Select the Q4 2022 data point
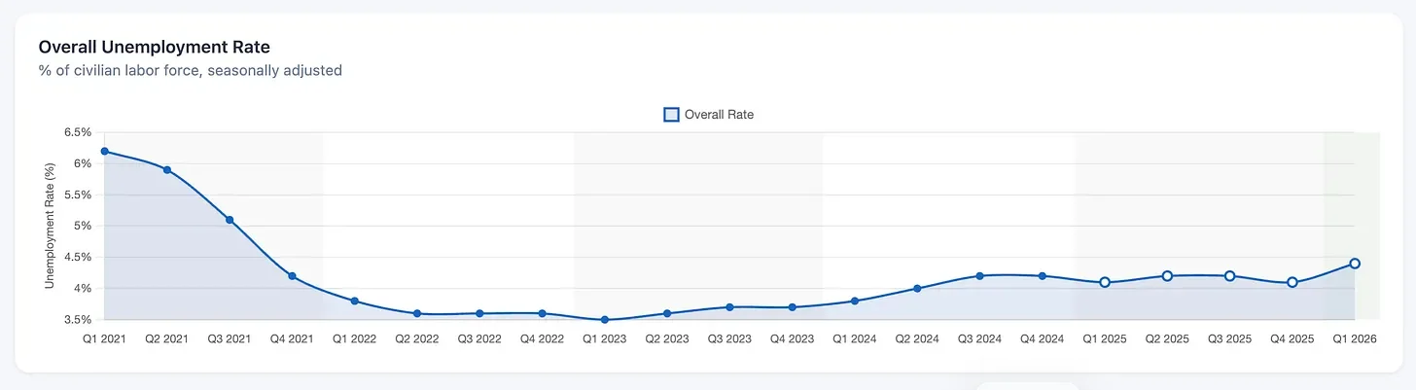Viewport: 1416px width, 390px height. [542, 313]
